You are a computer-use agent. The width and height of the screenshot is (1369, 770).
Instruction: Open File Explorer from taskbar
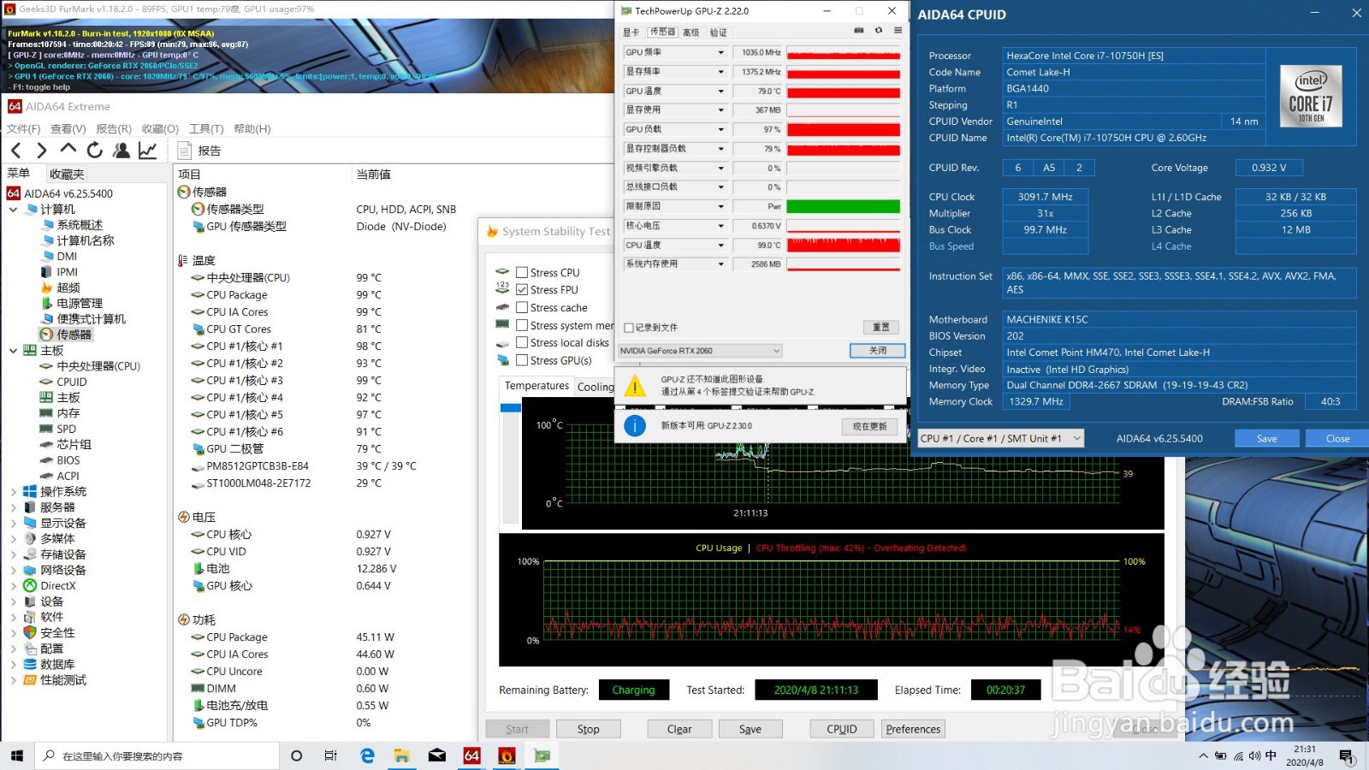(x=401, y=755)
